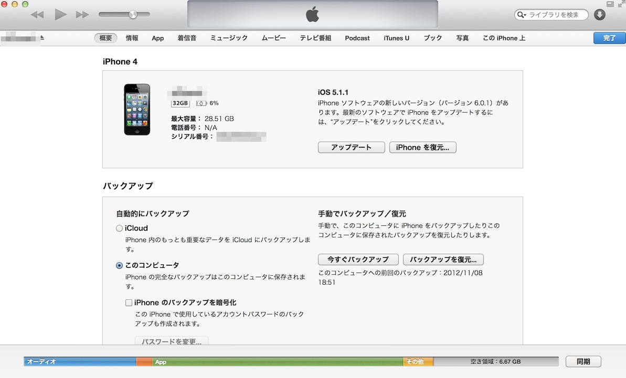The height and width of the screenshot is (378, 626).
Task: Focus the library search field
Action: click(x=551, y=15)
